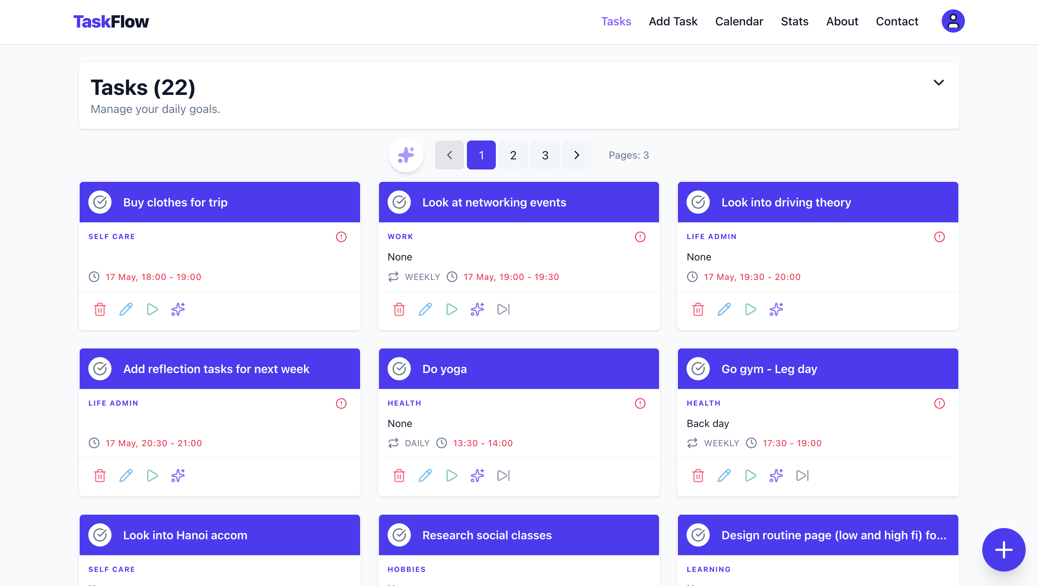The height and width of the screenshot is (586, 1038).
Task: Edit the 'Buy clothes for trip' task
Action: tap(126, 309)
